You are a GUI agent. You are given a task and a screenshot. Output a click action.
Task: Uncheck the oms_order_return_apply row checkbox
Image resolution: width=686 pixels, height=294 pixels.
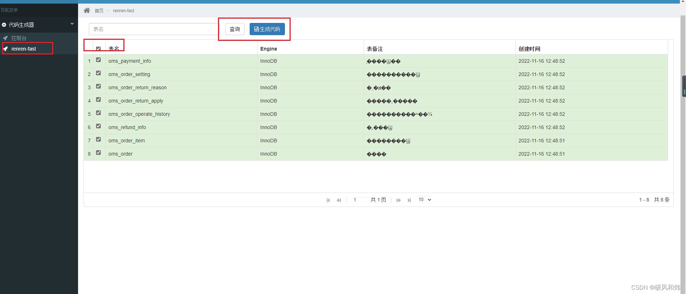tap(98, 100)
